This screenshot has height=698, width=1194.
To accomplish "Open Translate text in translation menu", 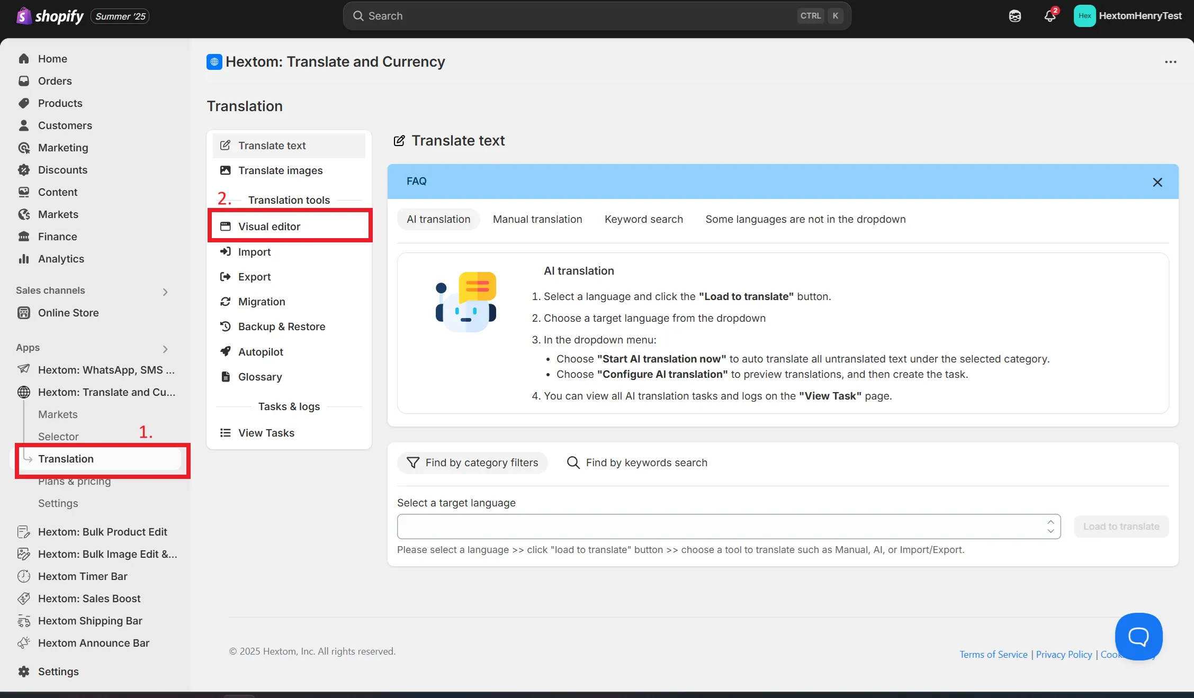I will 289,146.
